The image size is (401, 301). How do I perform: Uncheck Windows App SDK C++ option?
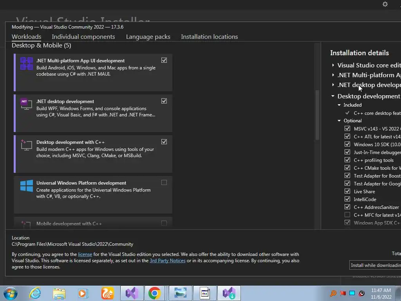click(x=347, y=223)
